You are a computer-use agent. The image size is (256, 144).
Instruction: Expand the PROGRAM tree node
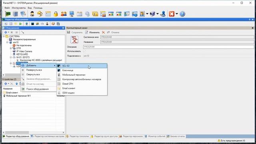point(11,63)
